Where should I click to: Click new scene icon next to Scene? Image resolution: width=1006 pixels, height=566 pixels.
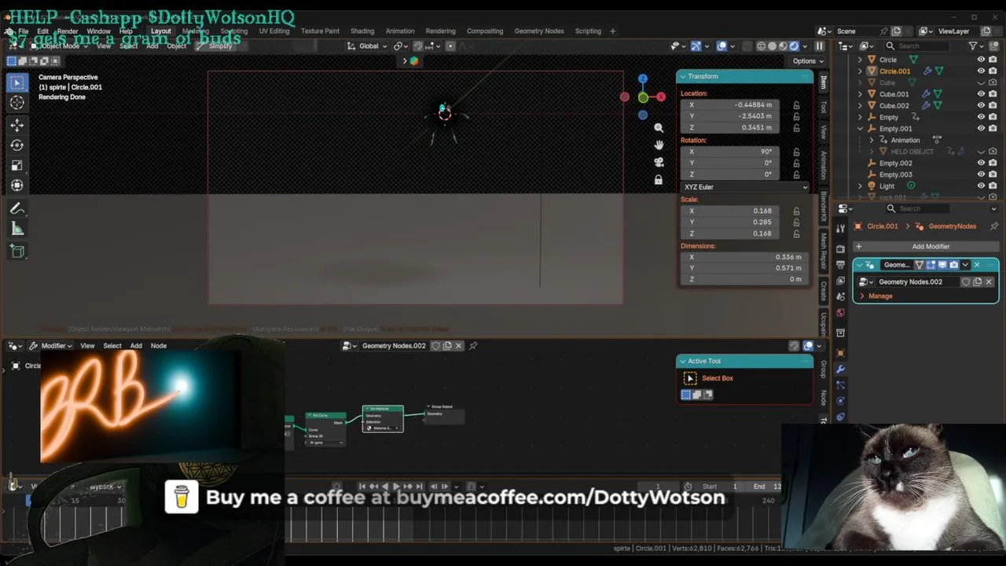click(896, 31)
